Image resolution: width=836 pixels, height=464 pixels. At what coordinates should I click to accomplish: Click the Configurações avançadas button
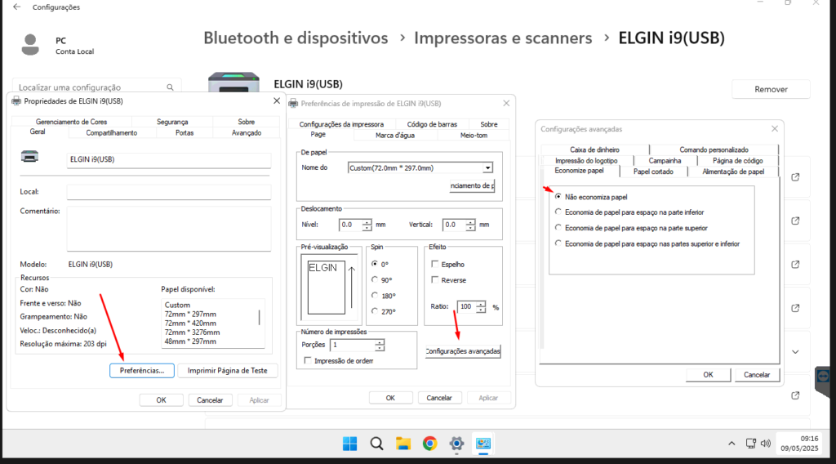463,351
